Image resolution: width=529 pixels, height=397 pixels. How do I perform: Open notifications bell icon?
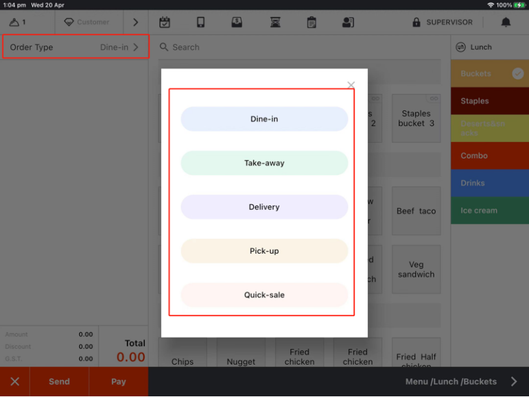(506, 23)
